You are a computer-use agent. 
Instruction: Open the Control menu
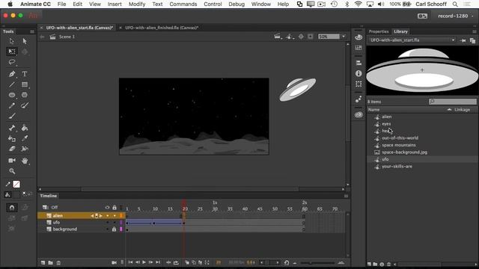tap(213, 4)
